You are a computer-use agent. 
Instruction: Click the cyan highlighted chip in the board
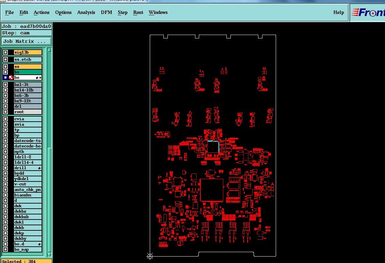click(213, 146)
